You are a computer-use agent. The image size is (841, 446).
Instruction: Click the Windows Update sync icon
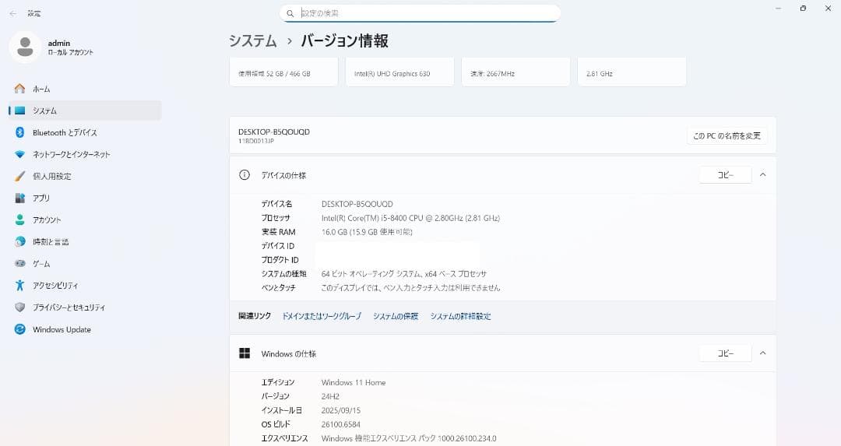pos(19,329)
